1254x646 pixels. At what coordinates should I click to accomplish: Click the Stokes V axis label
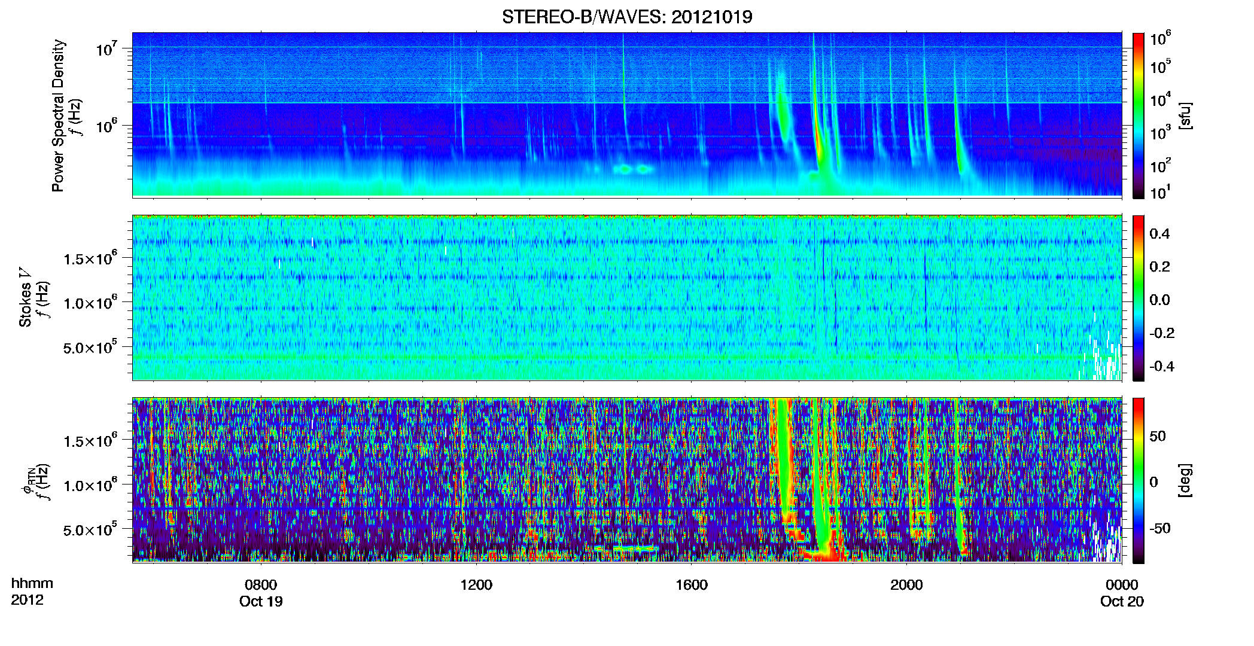[x=25, y=297]
